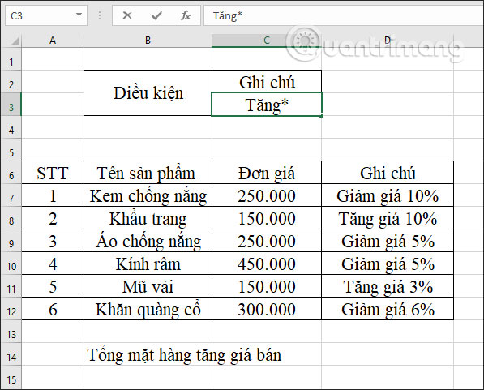Click the Ghi chú cell in row 2
The width and height of the screenshot is (484, 390).
tap(267, 82)
